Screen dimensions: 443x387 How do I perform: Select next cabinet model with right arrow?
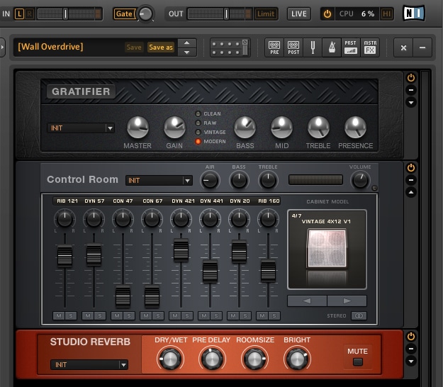tap(347, 301)
